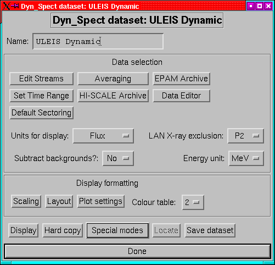Open the HI-SCALE Archive

point(113,96)
